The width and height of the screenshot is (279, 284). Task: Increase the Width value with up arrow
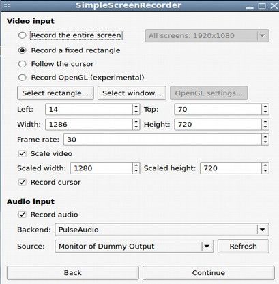click(x=136, y=121)
